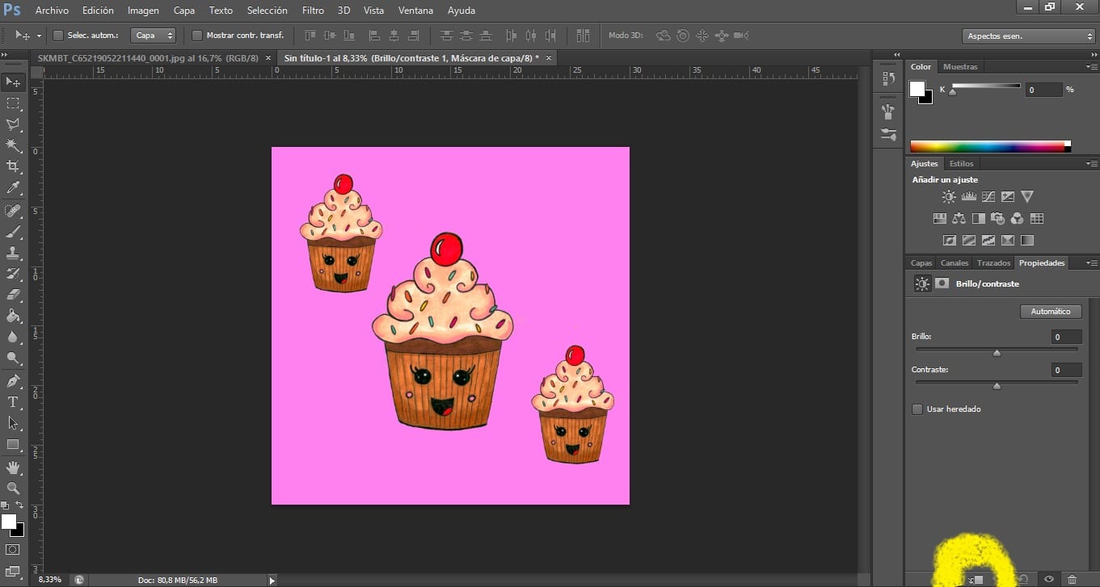
Task: Add a Levels adjustment
Action: pos(968,196)
